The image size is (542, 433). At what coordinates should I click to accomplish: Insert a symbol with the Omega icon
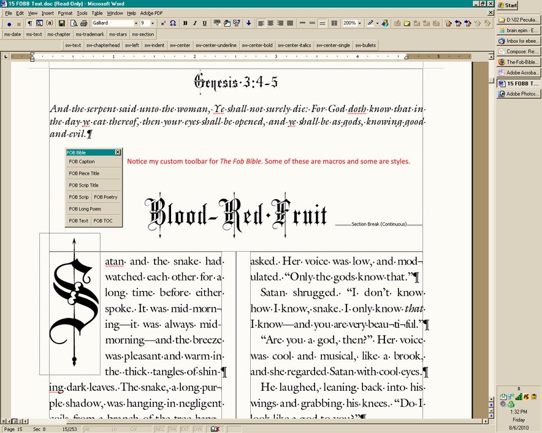(x=173, y=23)
